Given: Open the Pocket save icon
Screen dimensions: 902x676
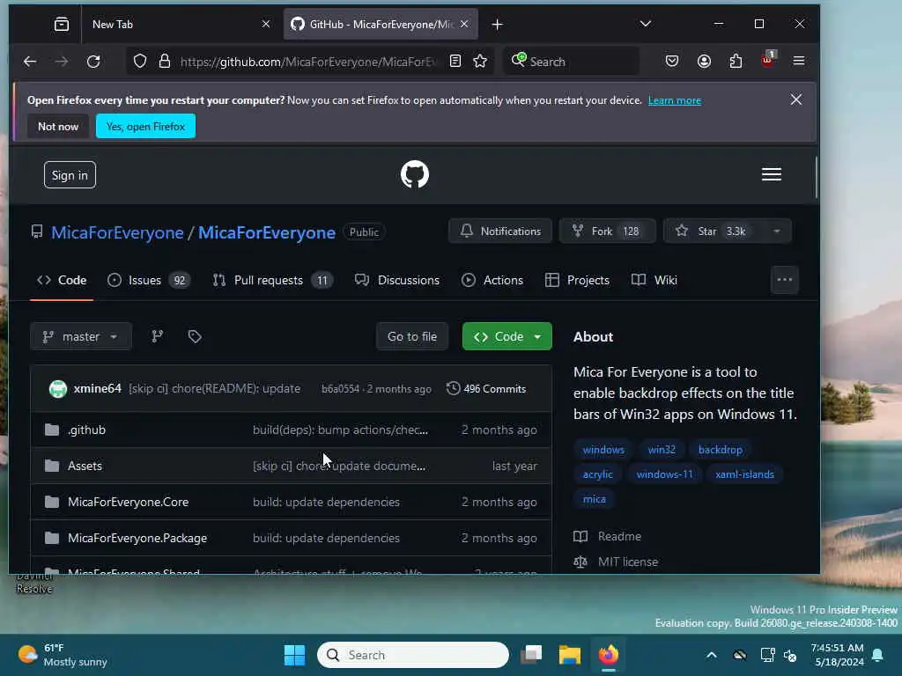Looking at the screenshot, I should point(672,61).
